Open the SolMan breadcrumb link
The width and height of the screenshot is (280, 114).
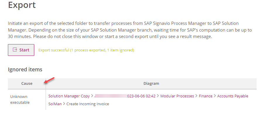click(55, 104)
